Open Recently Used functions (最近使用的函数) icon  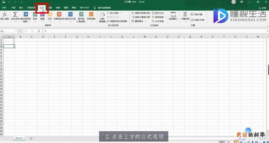[x=26, y=14]
